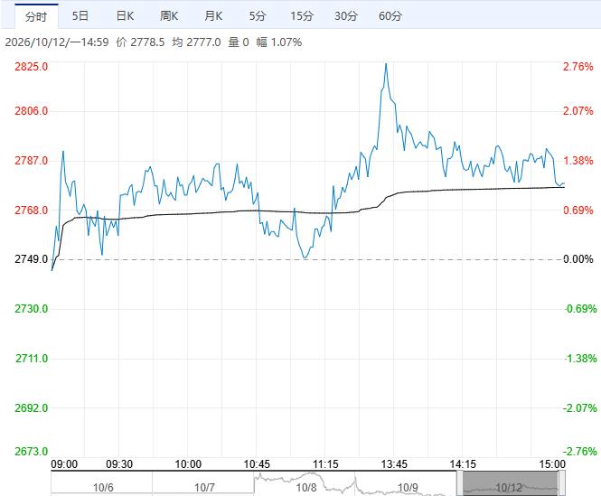Click the 2711.0 price axis label

coord(32,359)
